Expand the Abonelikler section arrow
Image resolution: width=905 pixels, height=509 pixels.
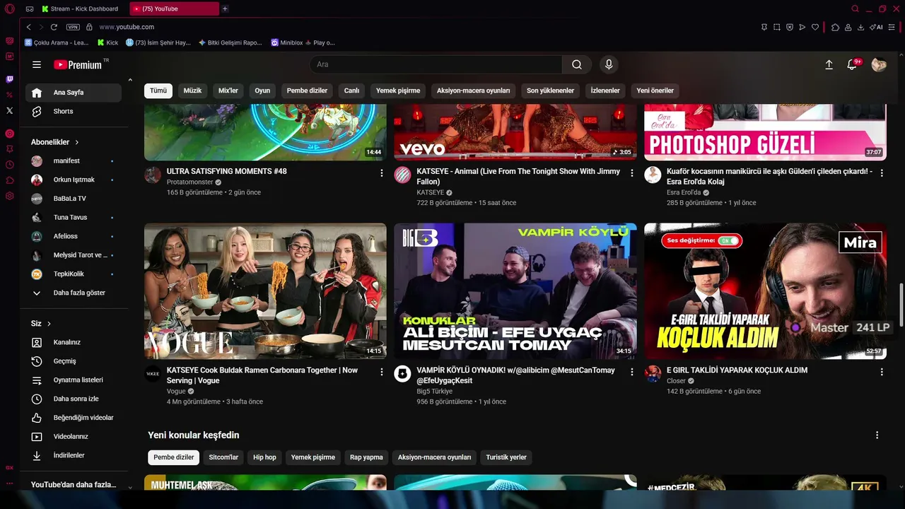tap(77, 142)
